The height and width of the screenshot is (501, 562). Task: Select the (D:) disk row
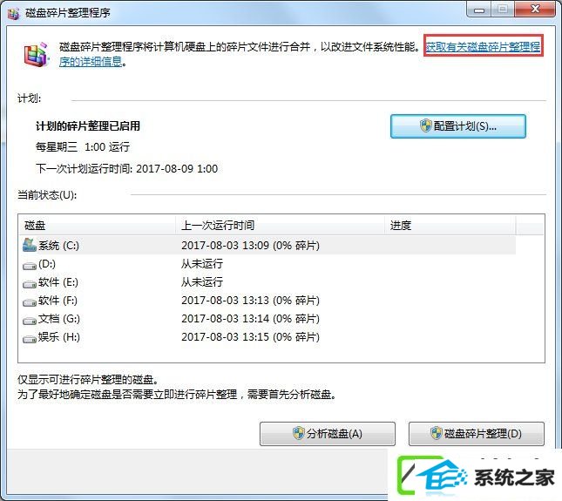point(268,264)
